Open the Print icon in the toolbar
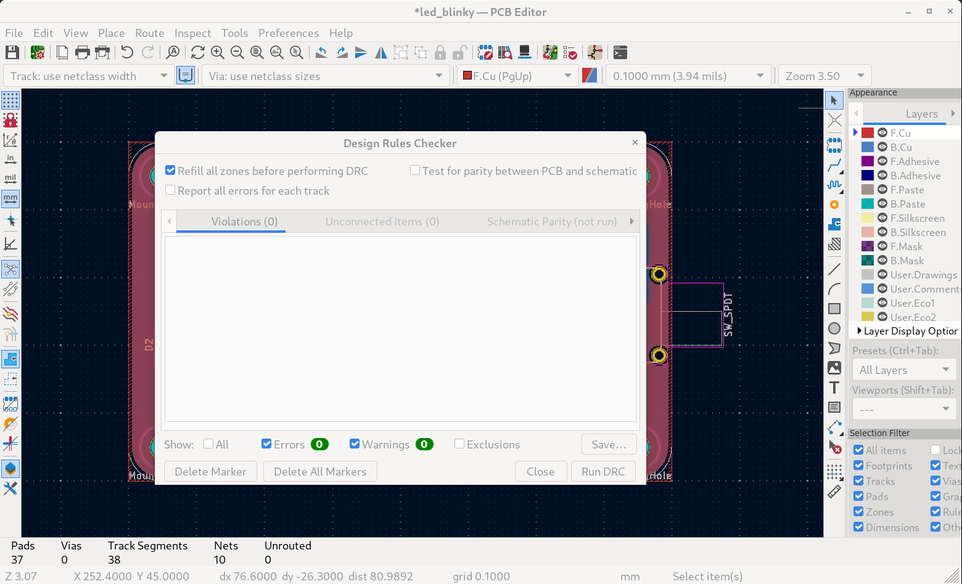Viewport: 962px width, 584px height. [82, 52]
